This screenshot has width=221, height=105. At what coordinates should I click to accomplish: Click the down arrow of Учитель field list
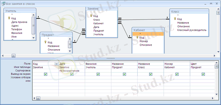[x=33, y=38]
